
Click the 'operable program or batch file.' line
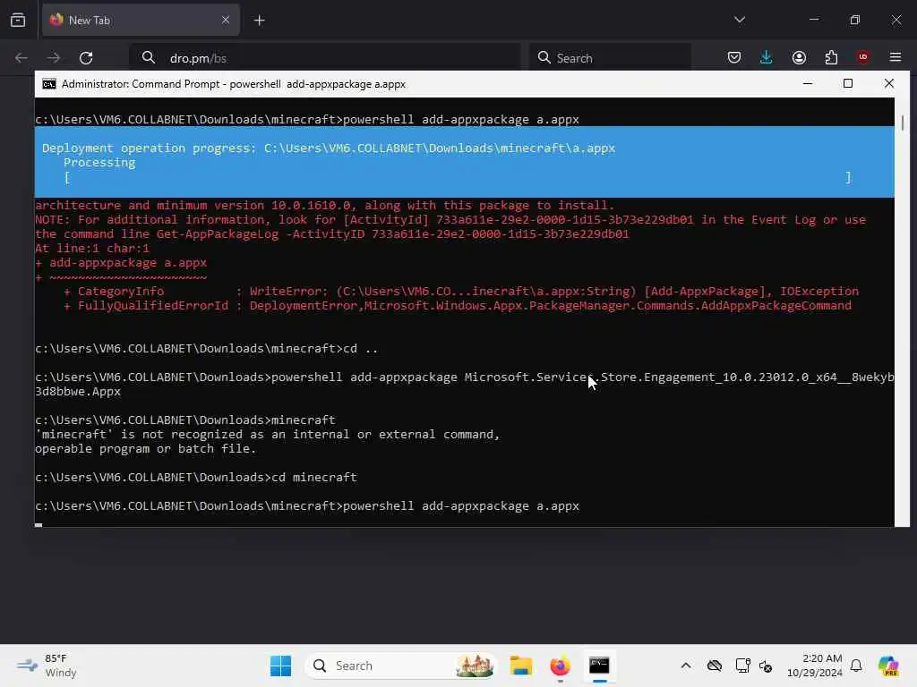coord(146,449)
